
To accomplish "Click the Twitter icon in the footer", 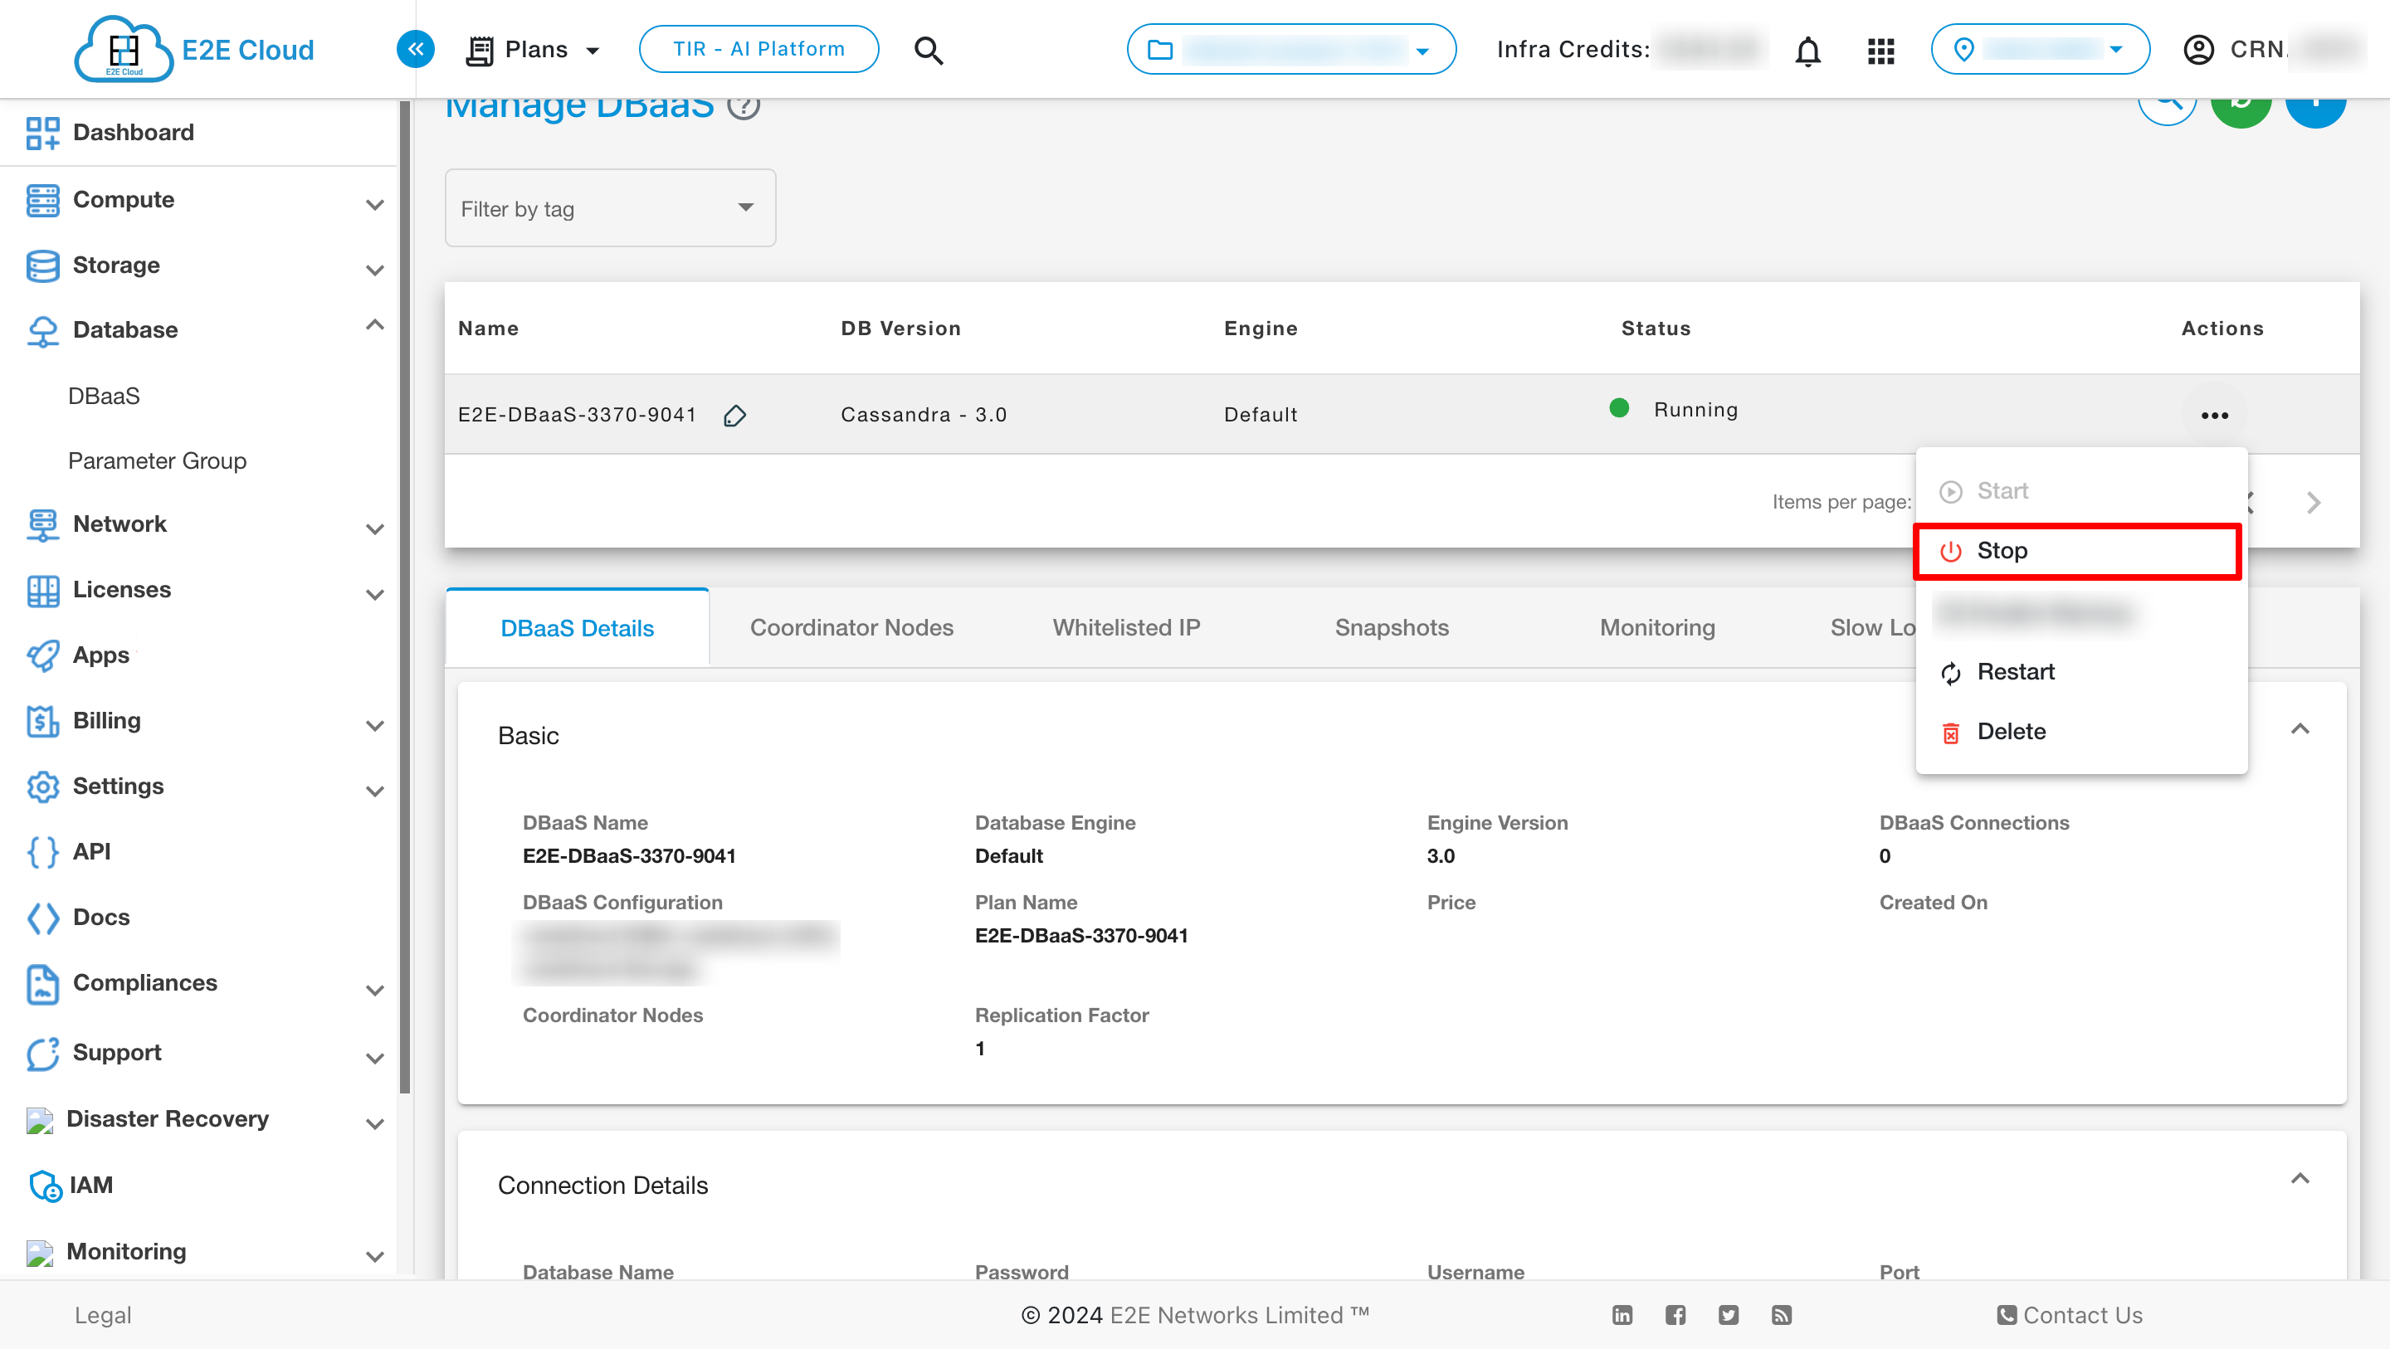I will coord(1728,1315).
